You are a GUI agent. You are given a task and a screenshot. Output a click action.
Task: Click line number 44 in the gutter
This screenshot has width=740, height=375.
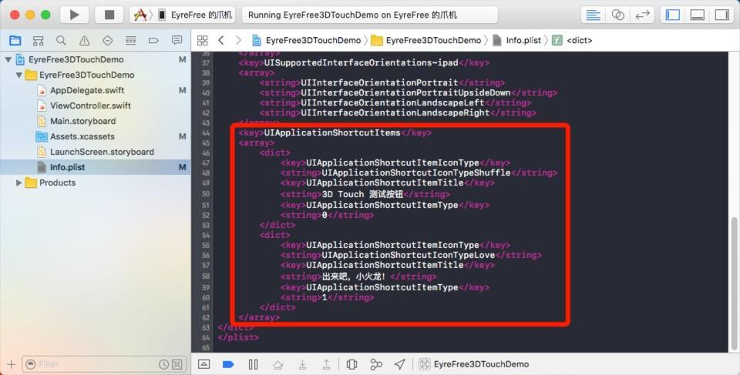point(205,133)
